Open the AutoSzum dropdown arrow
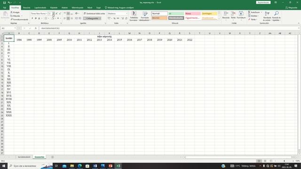301x169 pixels. coord(261,12)
